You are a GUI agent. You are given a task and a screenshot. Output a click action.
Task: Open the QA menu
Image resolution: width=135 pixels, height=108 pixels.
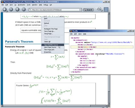pyautogui.click(x=51, y=5)
